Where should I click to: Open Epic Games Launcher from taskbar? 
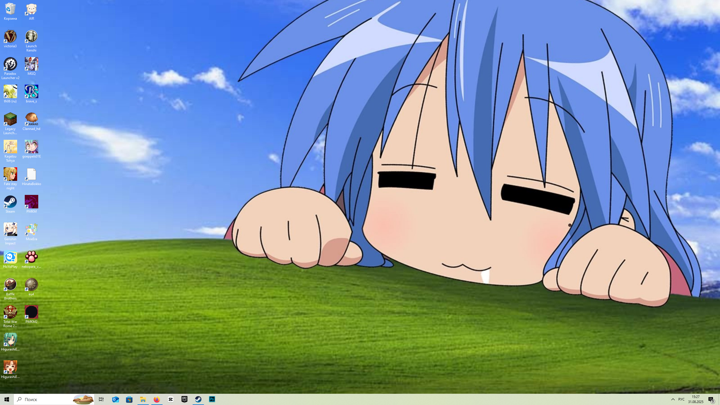(184, 399)
